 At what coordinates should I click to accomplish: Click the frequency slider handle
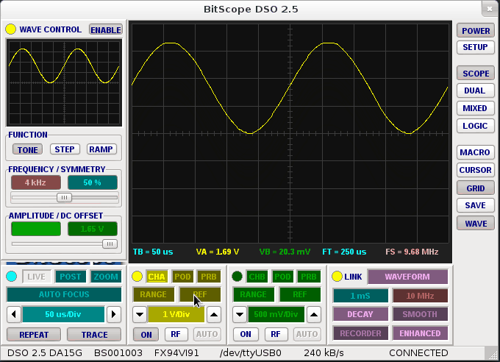click(65, 197)
